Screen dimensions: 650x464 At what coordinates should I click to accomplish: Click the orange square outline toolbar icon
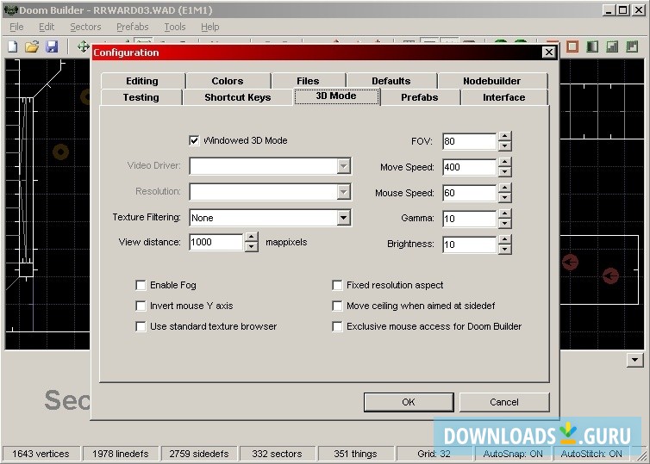pos(572,46)
